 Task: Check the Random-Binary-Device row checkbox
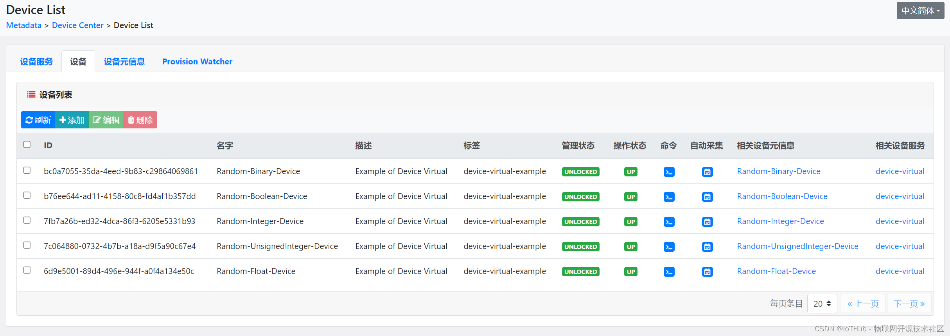click(x=27, y=170)
